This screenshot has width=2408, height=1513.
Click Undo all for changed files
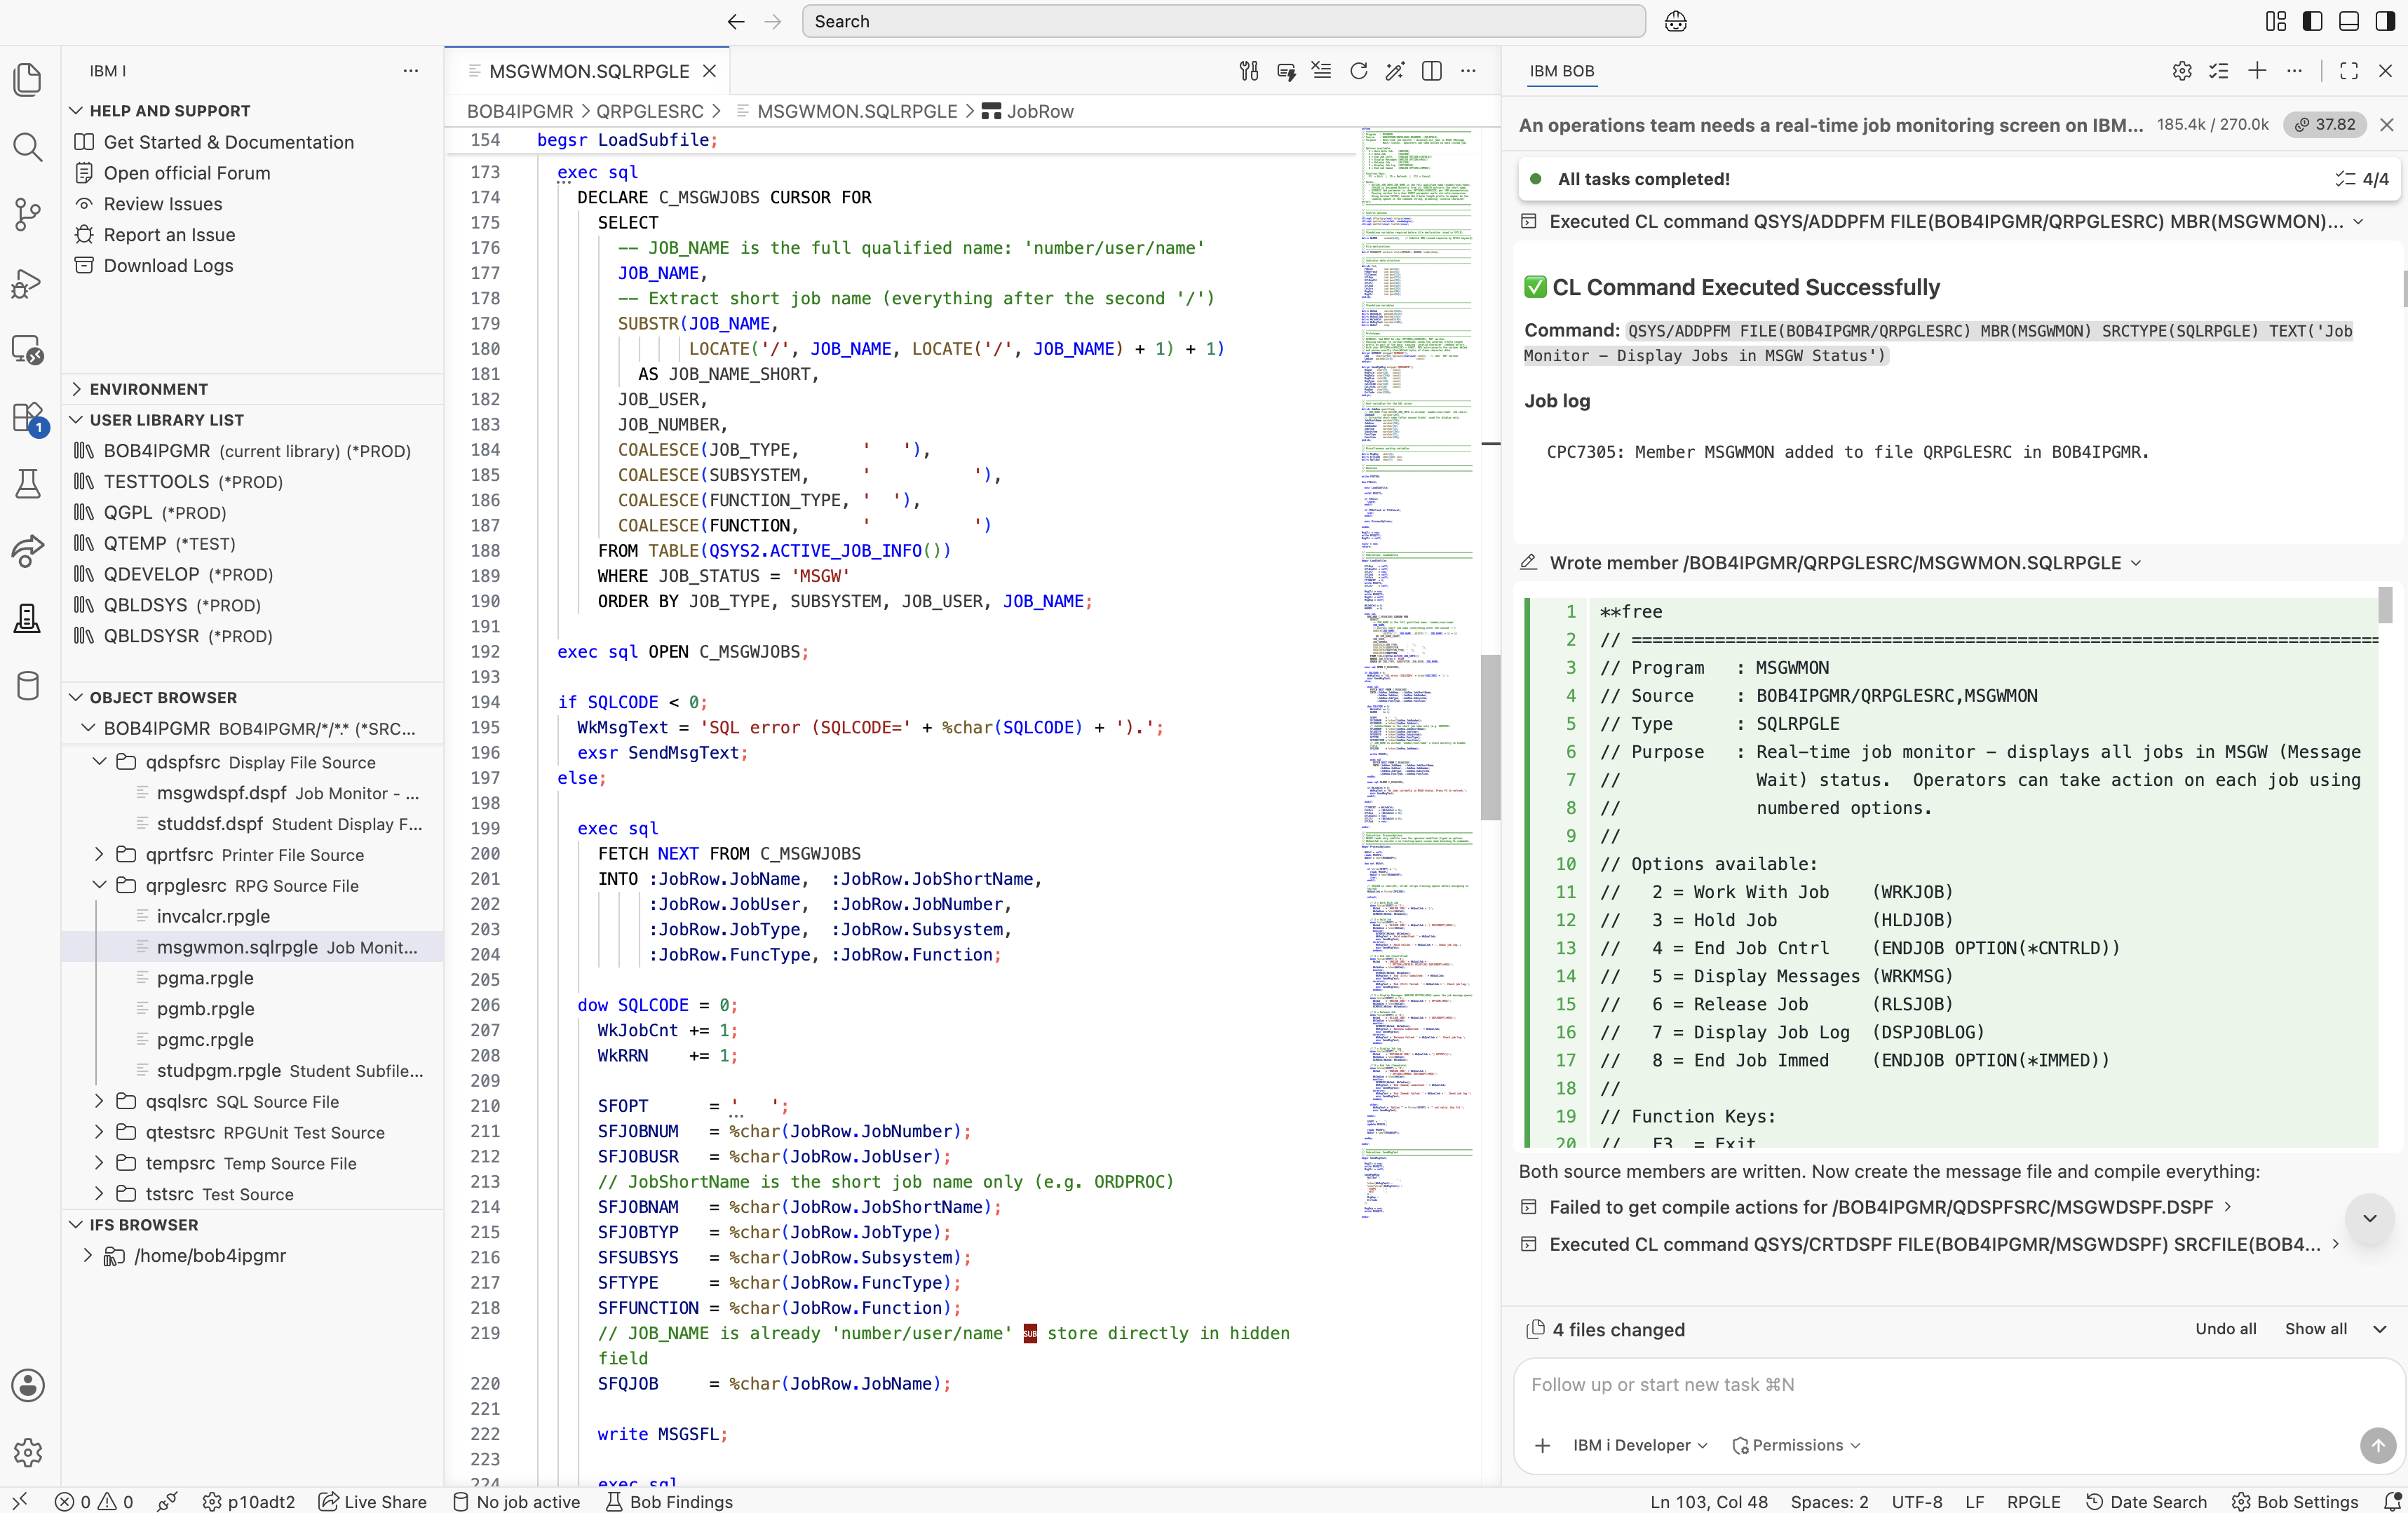pos(2225,1329)
